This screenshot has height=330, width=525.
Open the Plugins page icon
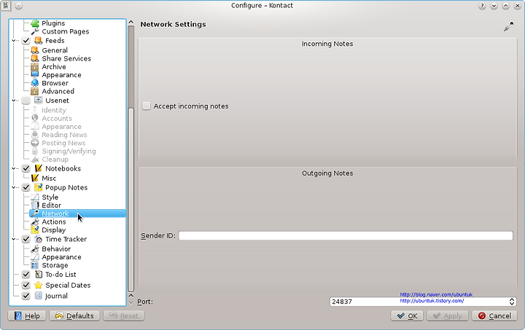tap(35, 23)
